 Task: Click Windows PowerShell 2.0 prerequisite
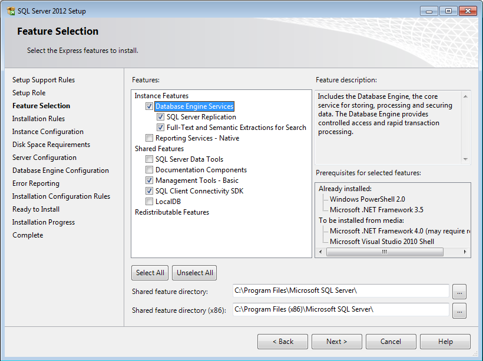coord(367,199)
